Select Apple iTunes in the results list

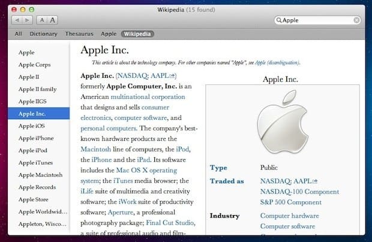[39, 163]
